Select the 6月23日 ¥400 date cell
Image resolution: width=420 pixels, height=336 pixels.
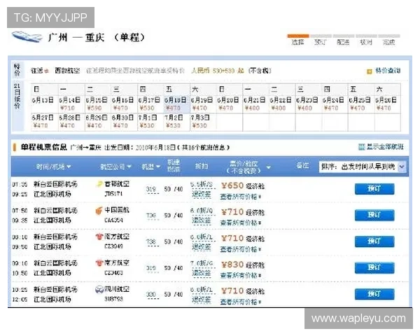pos(307,104)
